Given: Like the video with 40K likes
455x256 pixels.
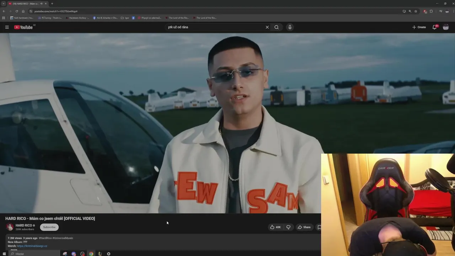Looking at the screenshot, I should [275, 227].
